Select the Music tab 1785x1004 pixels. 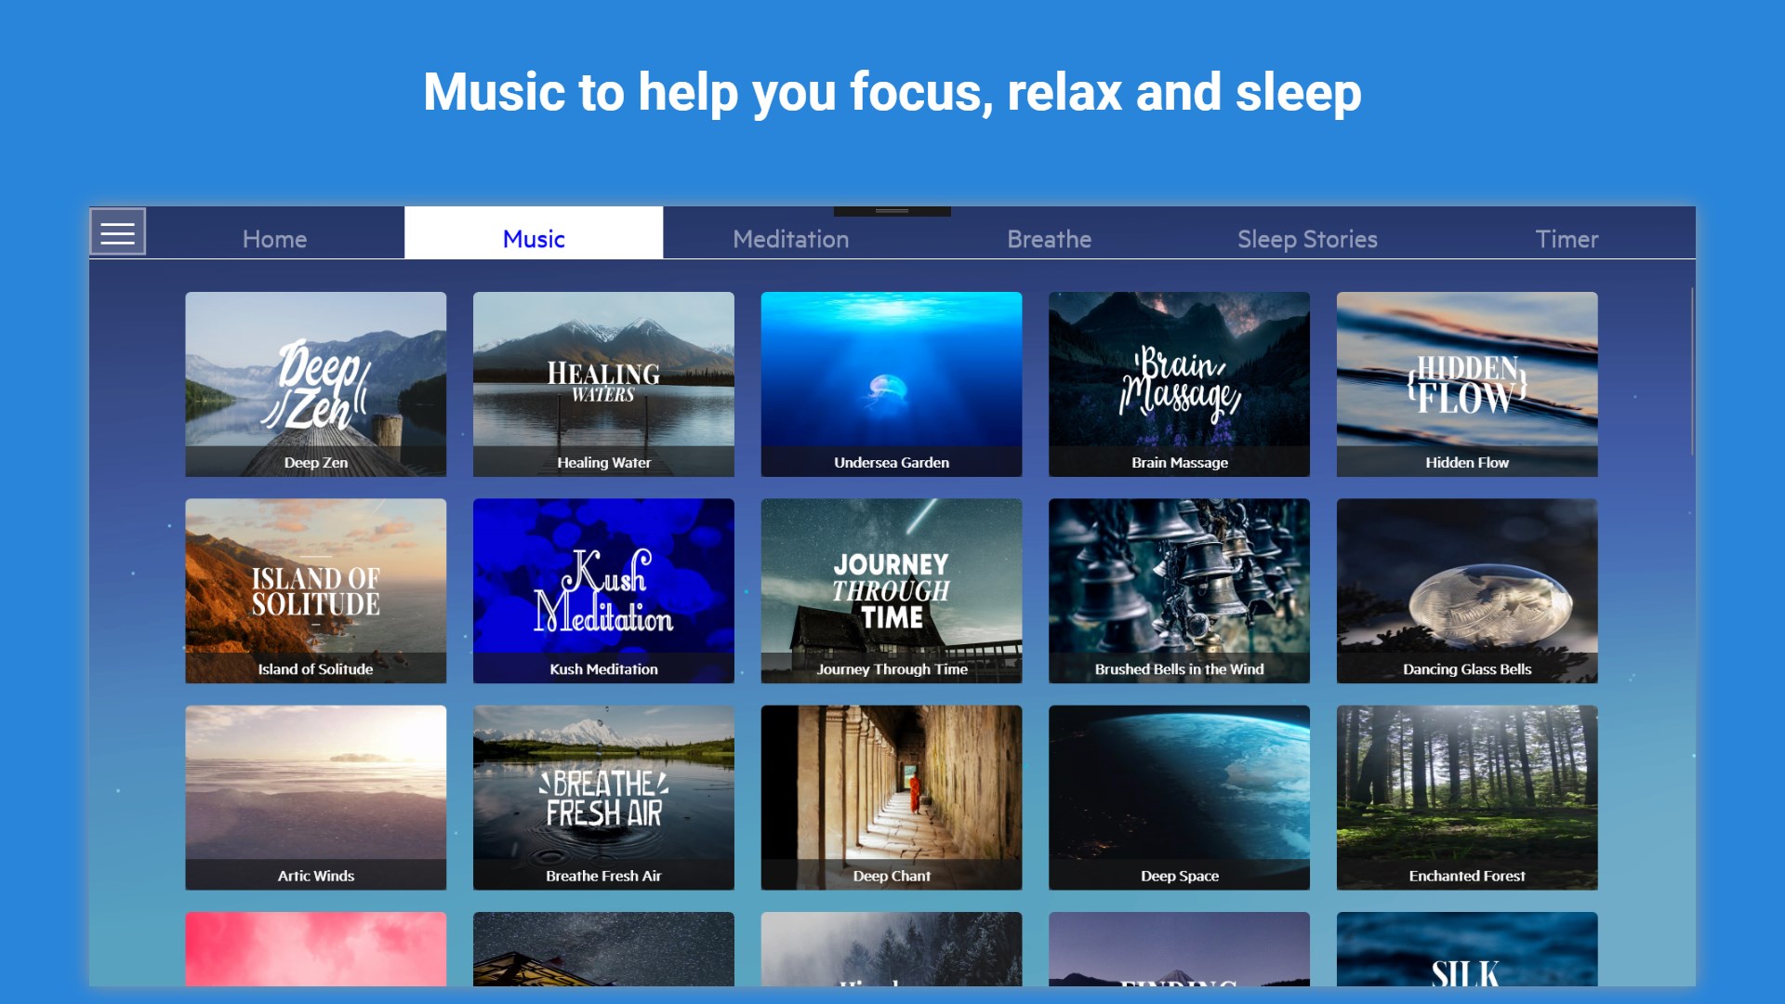coord(534,239)
